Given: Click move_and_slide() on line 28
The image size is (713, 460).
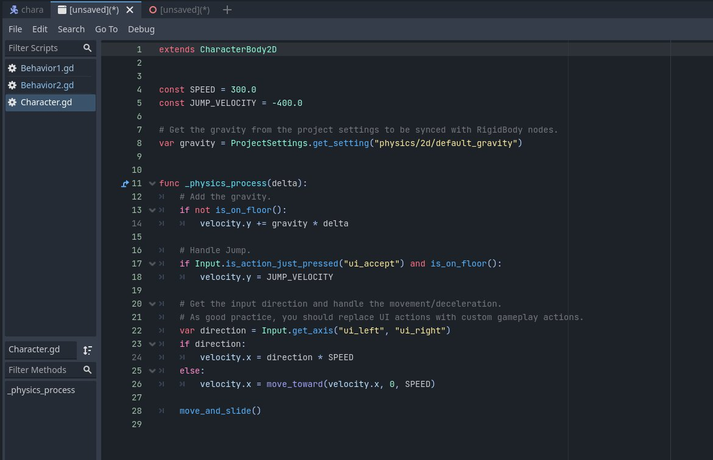Looking at the screenshot, I should click(x=220, y=411).
